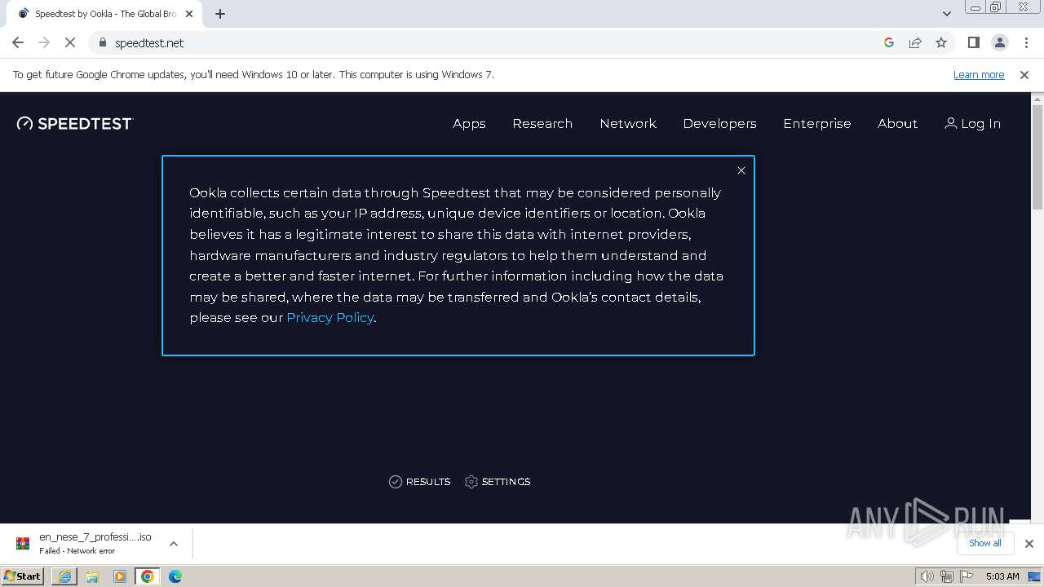
Task: Open Windows Media Player from taskbar
Action: click(x=120, y=576)
